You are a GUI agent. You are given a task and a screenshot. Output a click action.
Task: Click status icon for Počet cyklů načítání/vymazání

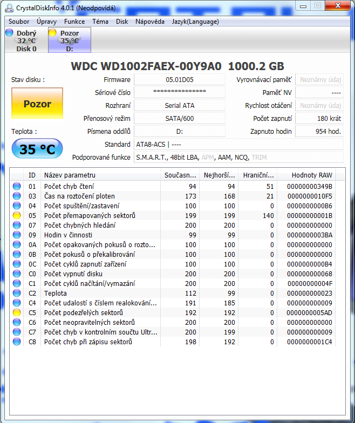[17, 283]
